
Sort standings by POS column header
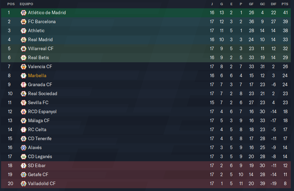click(x=11, y=4)
